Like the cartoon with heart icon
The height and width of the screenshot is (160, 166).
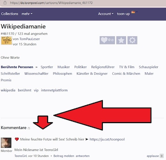[x=107, y=40]
